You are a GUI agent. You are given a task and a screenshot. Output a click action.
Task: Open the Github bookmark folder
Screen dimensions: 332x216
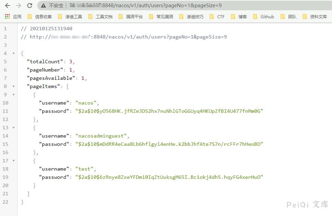264,17
